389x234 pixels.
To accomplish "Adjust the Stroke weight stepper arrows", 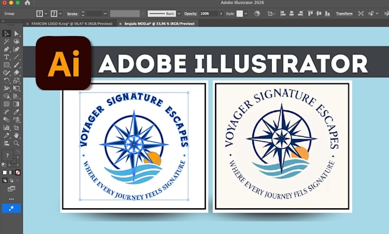I will [83, 14].
